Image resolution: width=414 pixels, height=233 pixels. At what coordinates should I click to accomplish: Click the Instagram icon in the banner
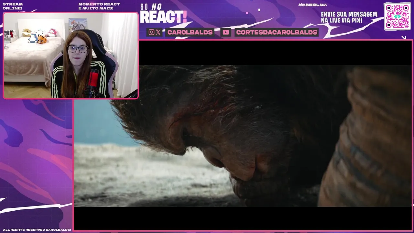click(151, 32)
